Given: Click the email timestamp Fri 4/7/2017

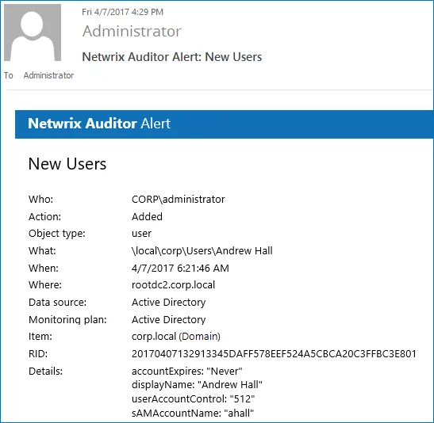Looking at the screenshot, I should [x=122, y=12].
